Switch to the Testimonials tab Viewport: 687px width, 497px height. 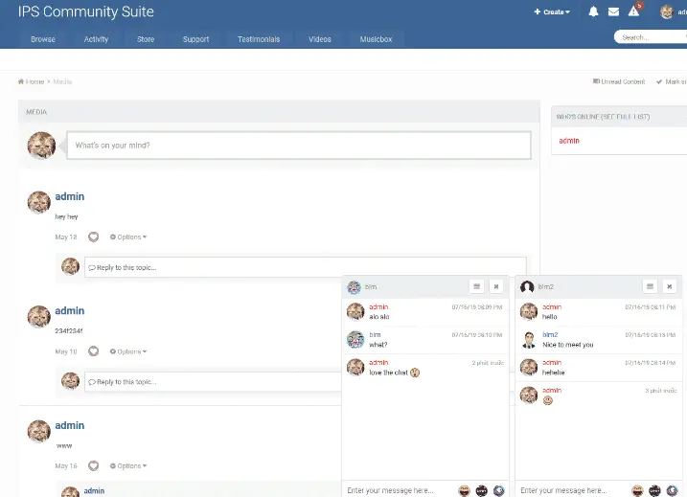pos(259,39)
